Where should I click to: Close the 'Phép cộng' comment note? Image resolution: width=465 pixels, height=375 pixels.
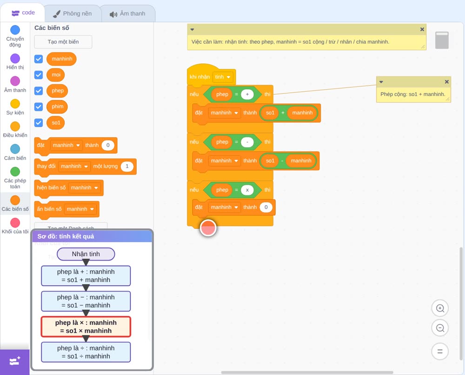click(446, 82)
